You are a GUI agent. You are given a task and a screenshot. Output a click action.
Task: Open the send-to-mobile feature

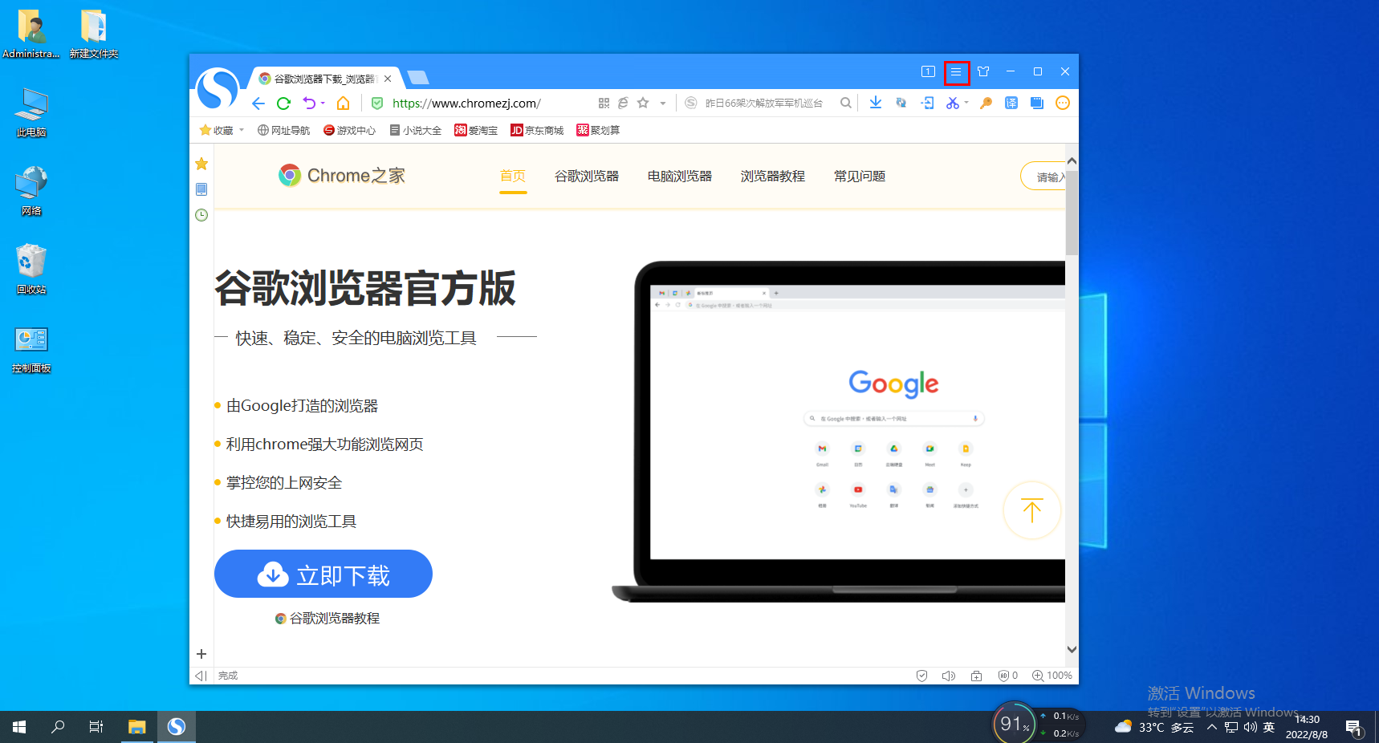click(927, 103)
